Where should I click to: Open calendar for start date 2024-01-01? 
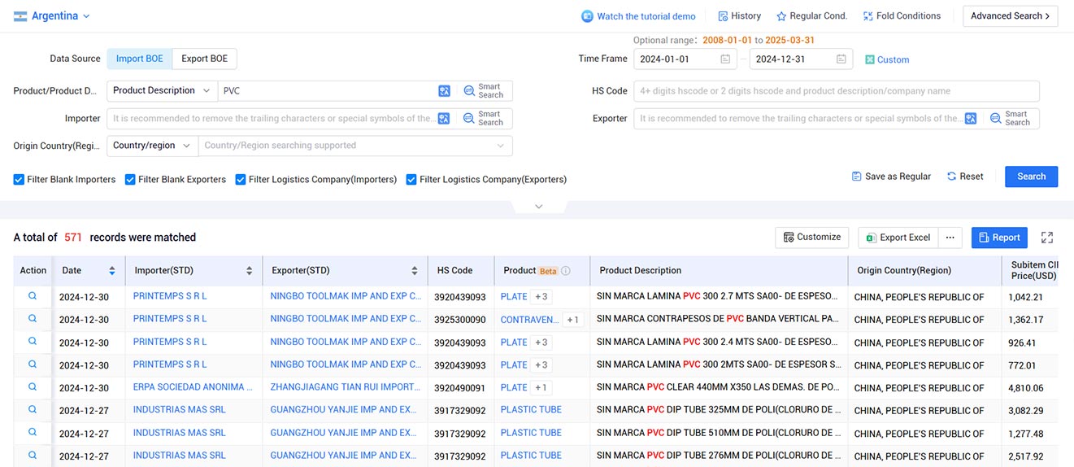pyautogui.click(x=725, y=59)
